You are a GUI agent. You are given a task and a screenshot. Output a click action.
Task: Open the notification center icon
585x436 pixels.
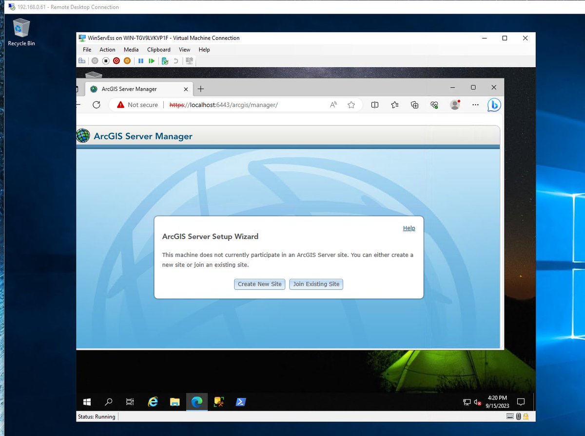coord(521,402)
